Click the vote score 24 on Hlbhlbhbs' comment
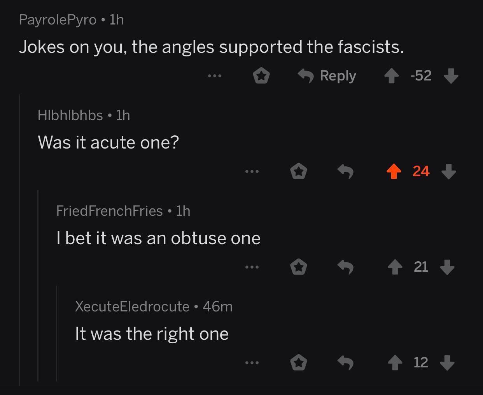Screen dimensions: 483x395 tap(420, 171)
